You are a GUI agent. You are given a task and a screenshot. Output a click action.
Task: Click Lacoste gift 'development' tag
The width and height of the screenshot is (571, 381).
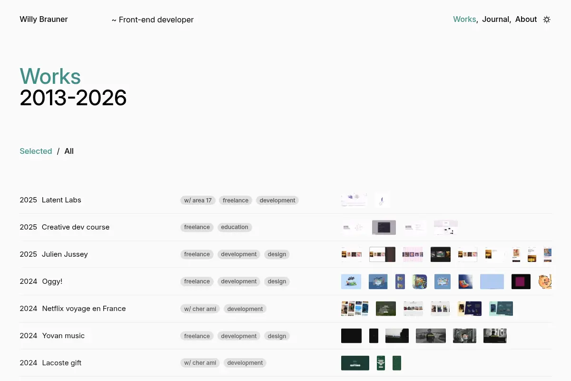point(245,363)
